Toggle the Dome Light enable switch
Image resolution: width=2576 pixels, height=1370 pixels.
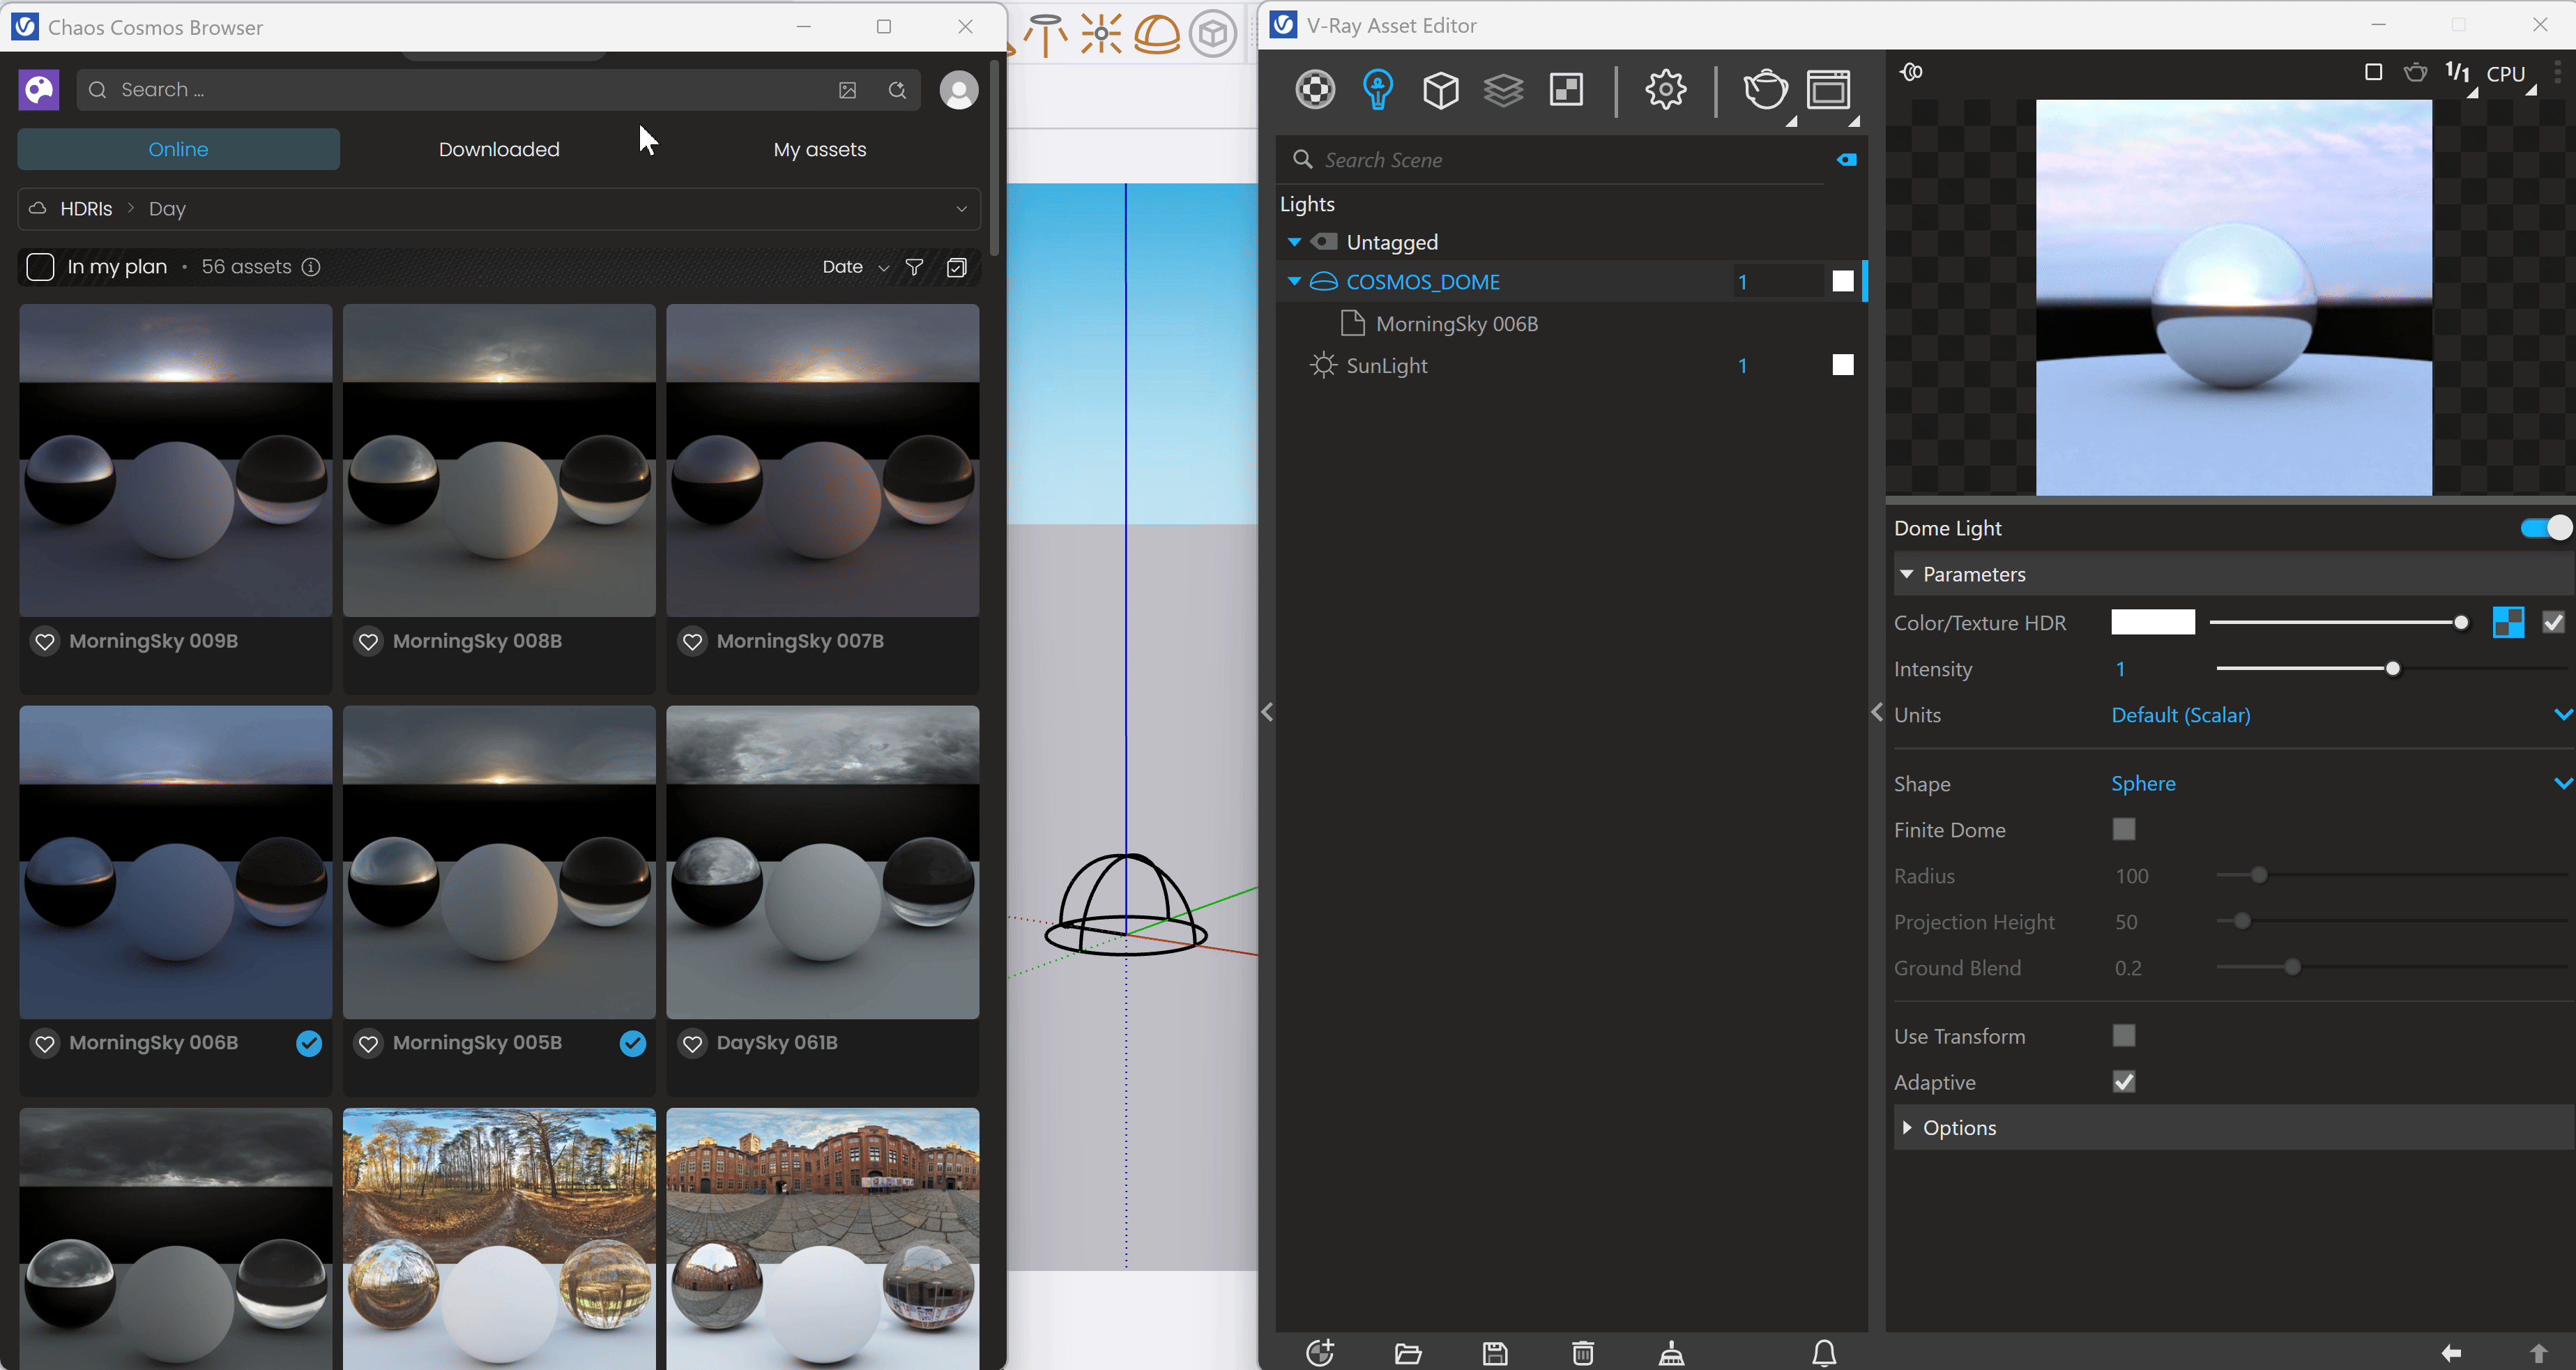pyautogui.click(x=2545, y=528)
